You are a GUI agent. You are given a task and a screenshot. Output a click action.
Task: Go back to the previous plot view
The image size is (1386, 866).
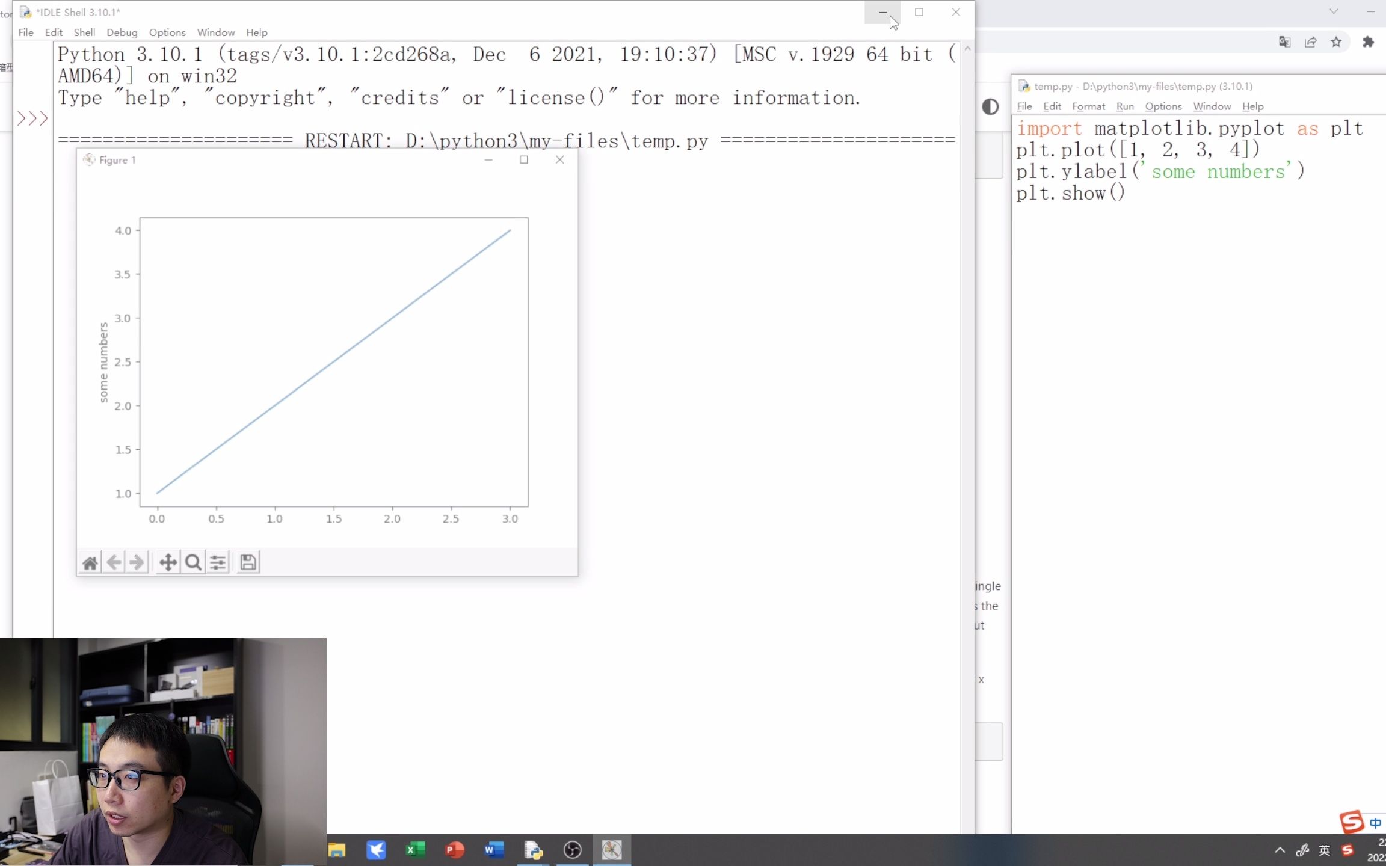[114, 562]
